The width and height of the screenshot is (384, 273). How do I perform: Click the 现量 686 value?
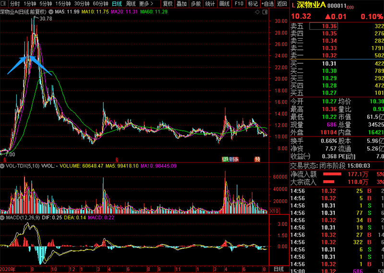coord(332,125)
